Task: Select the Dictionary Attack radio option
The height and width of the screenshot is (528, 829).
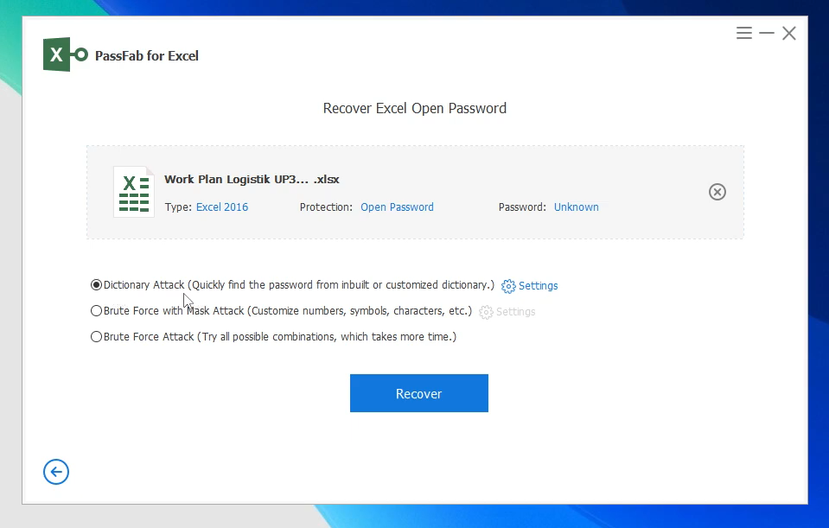Action: 96,285
